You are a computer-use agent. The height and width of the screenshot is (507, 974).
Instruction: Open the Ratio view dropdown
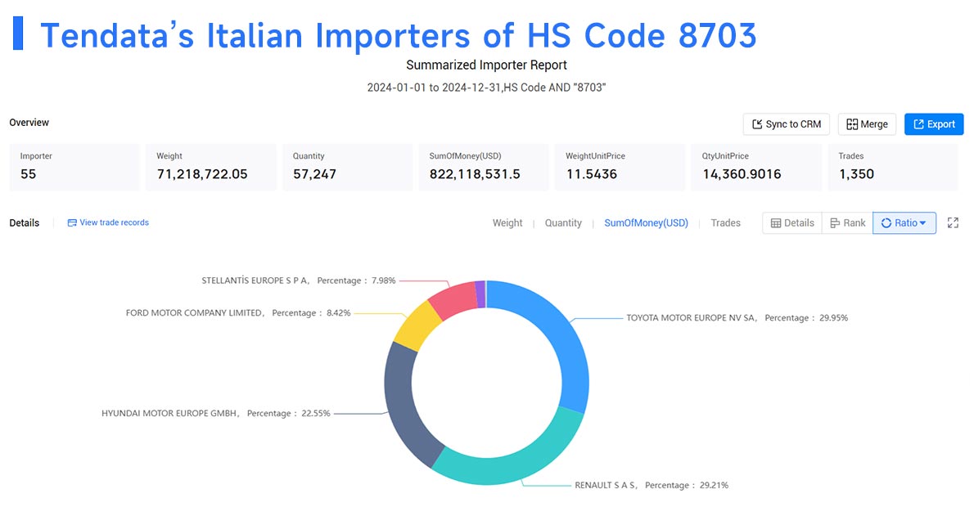click(x=904, y=222)
